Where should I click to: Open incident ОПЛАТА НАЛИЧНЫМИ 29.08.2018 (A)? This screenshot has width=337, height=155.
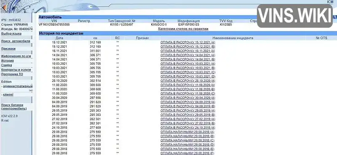[187, 132]
